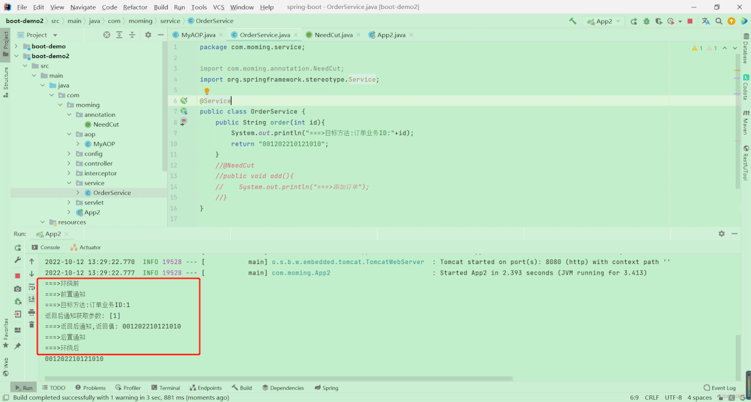
Task: Open the Refactor menu
Action: tap(135, 7)
